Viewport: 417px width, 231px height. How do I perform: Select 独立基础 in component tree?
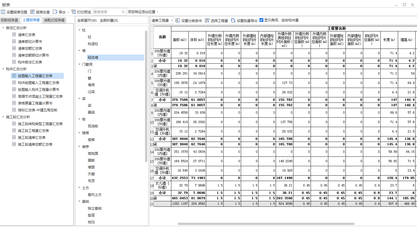click(x=95, y=208)
